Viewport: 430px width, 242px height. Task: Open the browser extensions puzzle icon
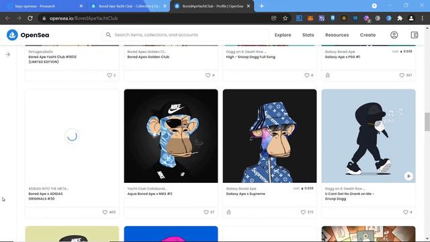tap(400, 18)
